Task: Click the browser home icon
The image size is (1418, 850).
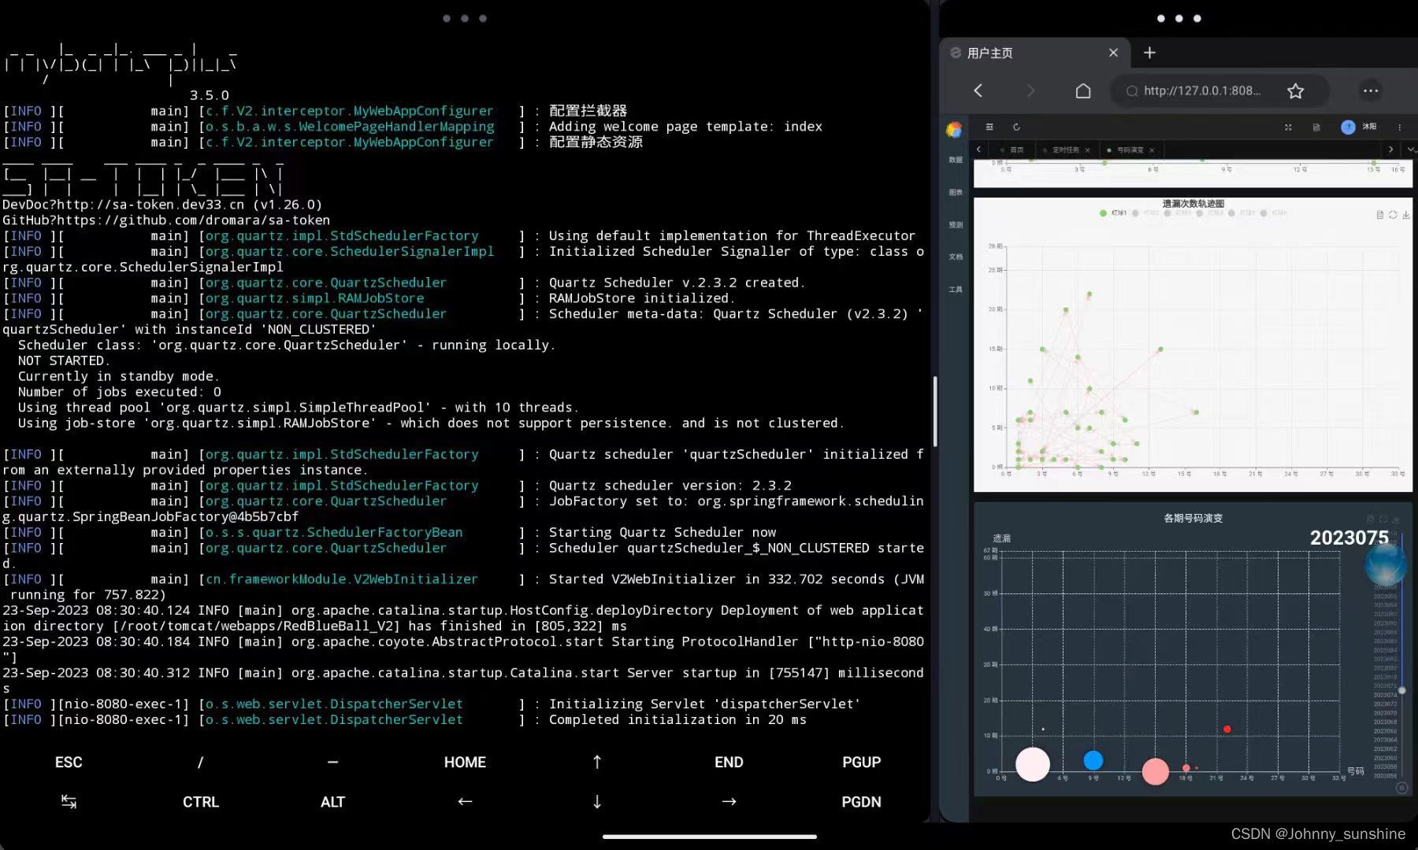Action: tap(1083, 91)
